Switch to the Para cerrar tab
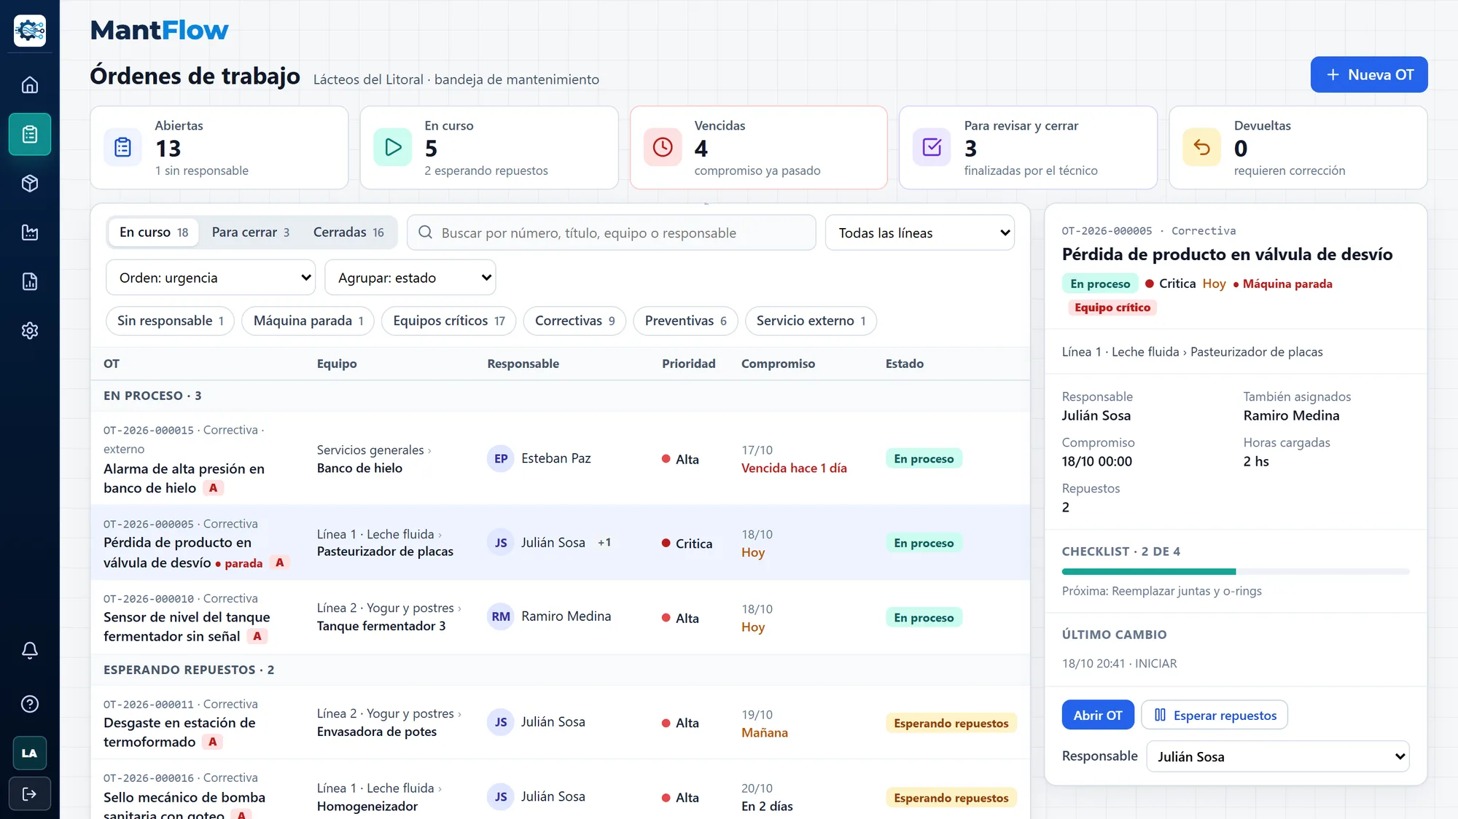Image resolution: width=1458 pixels, height=819 pixels. (251, 232)
